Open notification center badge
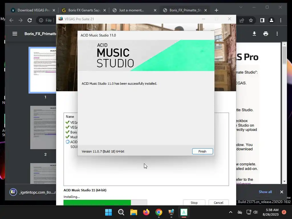The width and height of the screenshot is (292, 219). [284, 212]
